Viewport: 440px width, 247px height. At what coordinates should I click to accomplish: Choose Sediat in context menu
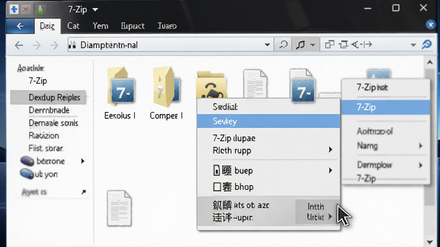pyautogui.click(x=269, y=107)
